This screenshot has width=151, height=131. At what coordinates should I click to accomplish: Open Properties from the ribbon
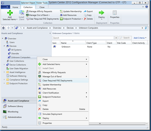click(x=115, y=14)
